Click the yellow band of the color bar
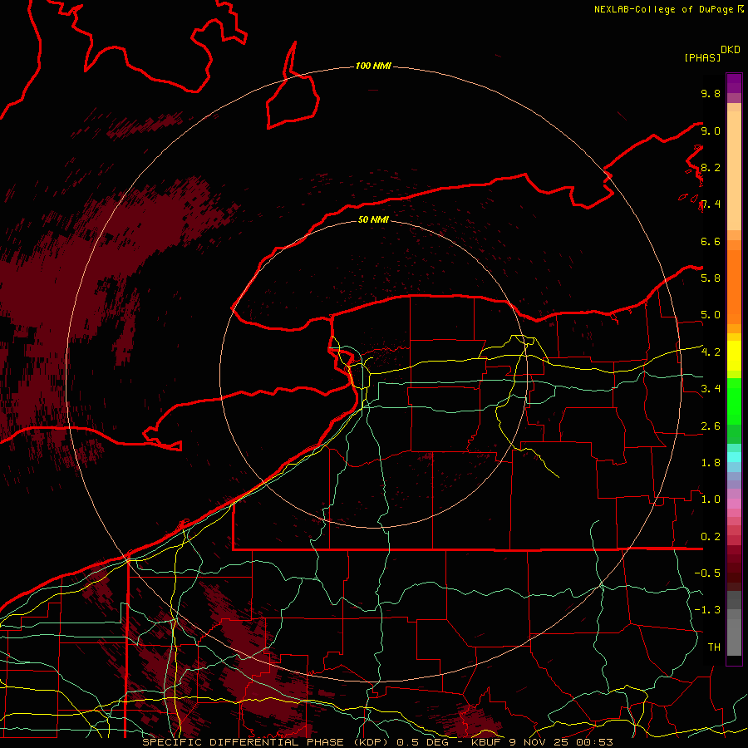 (x=734, y=356)
